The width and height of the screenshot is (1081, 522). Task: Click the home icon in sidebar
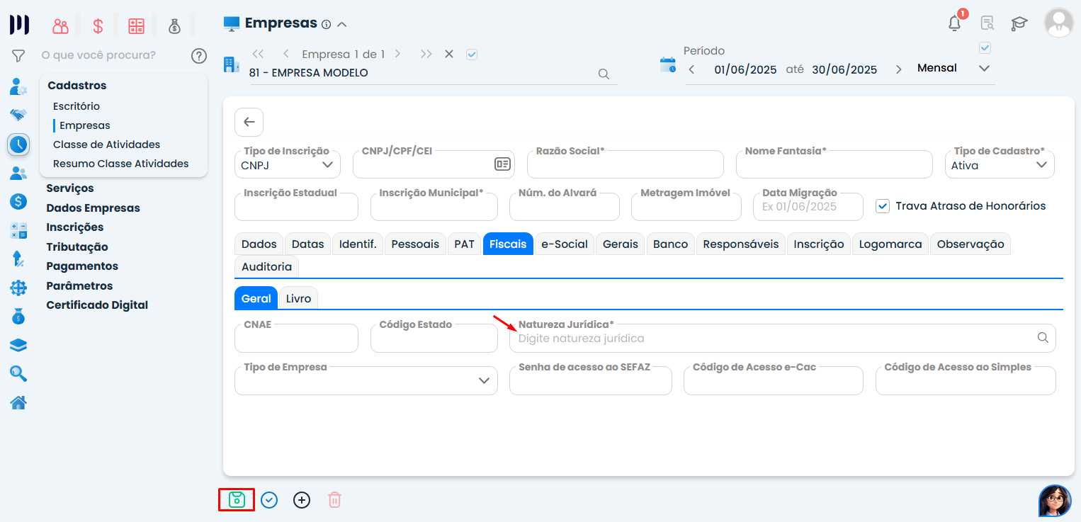point(18,402)
